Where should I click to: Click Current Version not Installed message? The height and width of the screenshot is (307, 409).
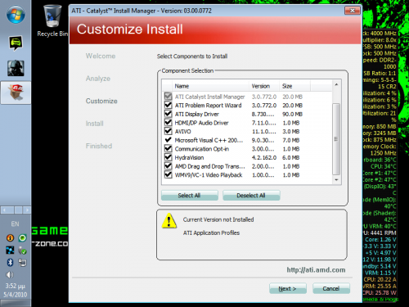pos(218,219)
